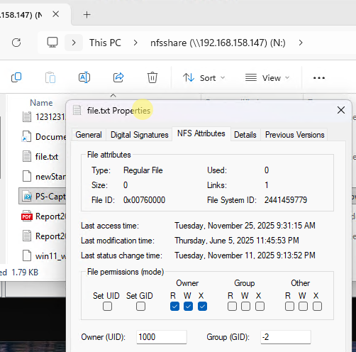This screenshot has width=356, height=352.
Task: Close the file.txt Properties dialog
Action: pos(341,110)
